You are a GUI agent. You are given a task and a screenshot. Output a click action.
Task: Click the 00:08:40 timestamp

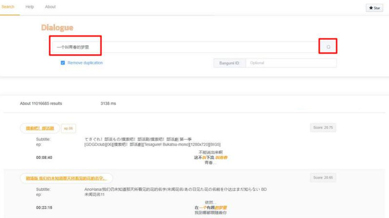pos(44,158)
